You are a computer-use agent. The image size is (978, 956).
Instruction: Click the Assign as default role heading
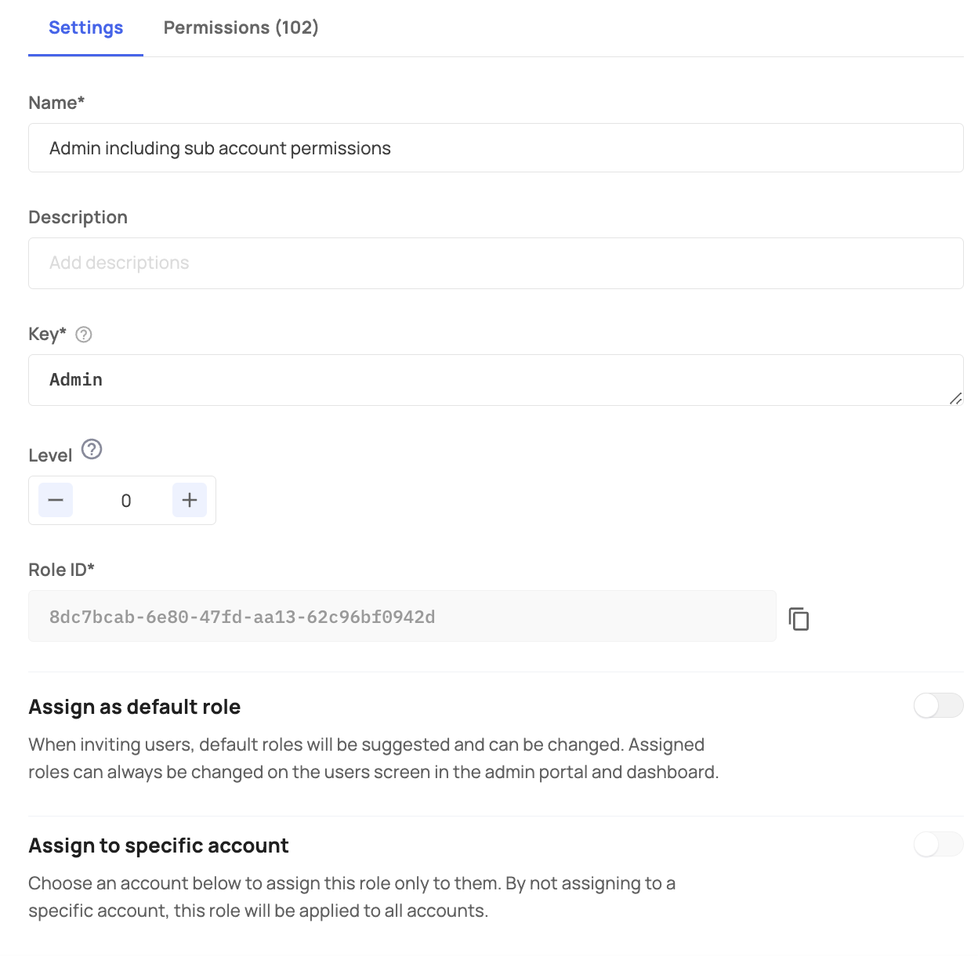(134, 707)
